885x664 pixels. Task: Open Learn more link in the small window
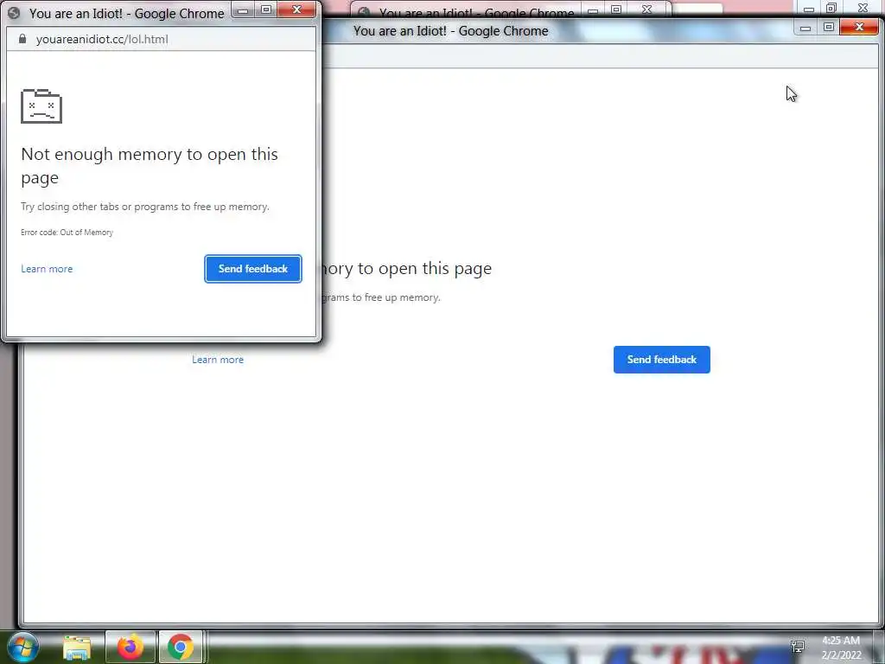coord(47,269)
